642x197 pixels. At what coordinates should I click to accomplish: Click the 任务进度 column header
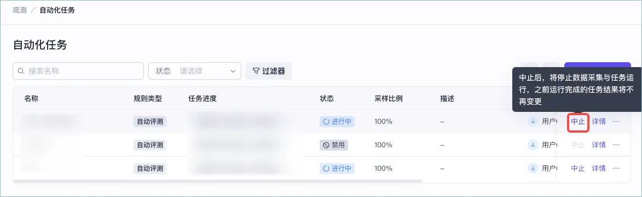[x=203, y=98]
